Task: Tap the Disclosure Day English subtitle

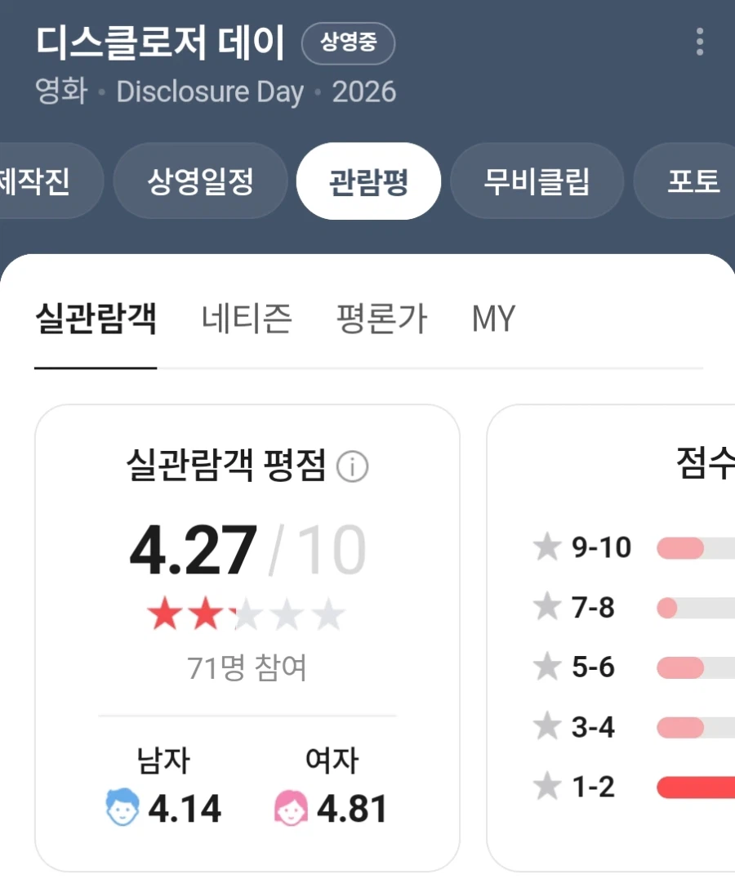Action: tap(210, 91)
